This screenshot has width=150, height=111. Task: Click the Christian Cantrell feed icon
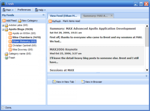pyautogui.click(x=10, y=45)
